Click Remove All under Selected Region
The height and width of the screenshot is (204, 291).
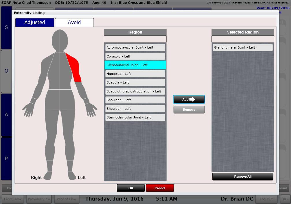click(242, 177)
